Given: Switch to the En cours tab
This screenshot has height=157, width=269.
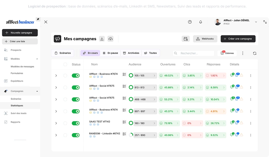Looking at the screenshot, I should (90, 53).
